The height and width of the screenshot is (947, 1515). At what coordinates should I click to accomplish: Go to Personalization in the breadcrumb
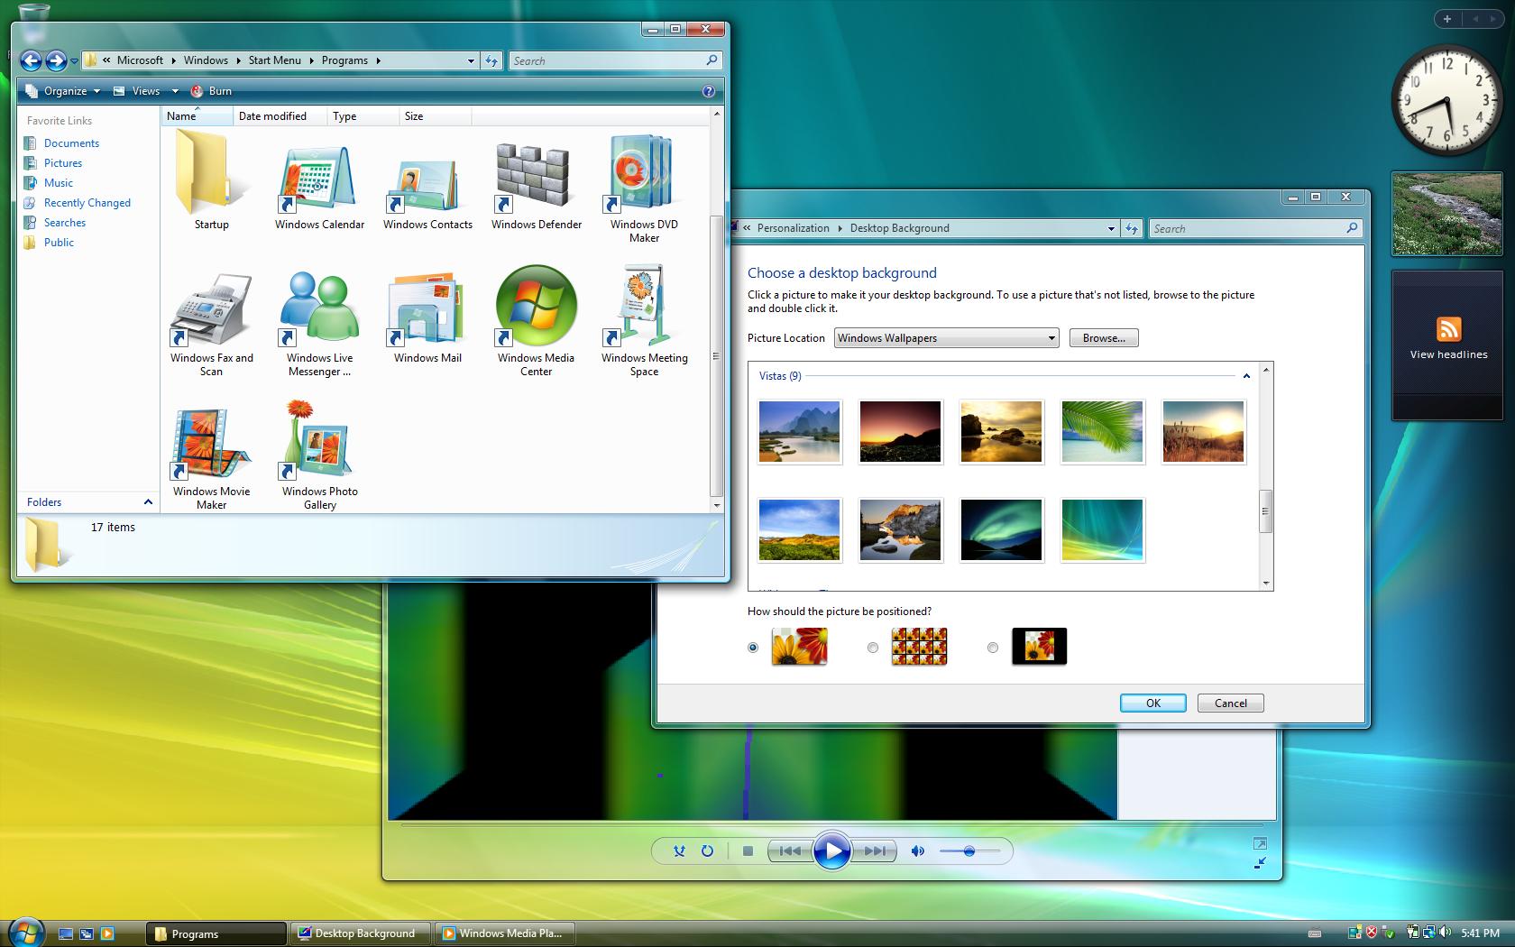click(793, 228)
